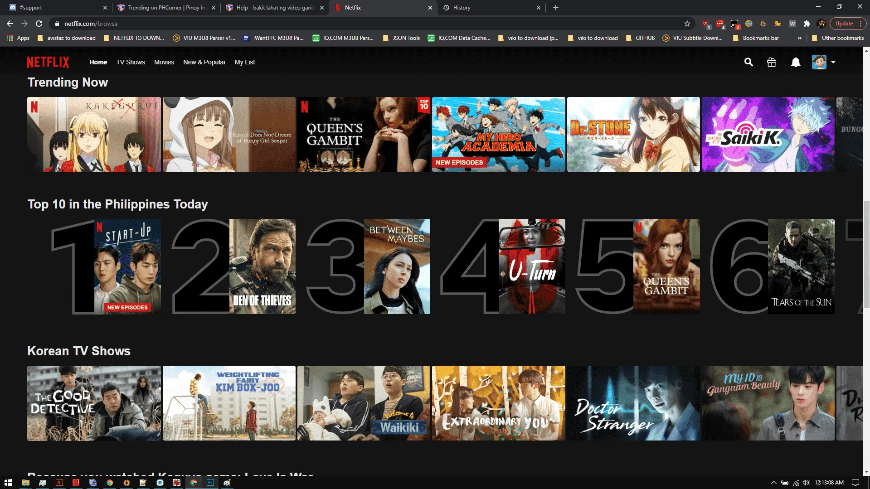Image resolution: width=870 pixels, height=489 pixels.
Task: Open NETFLIX TO DOWN... bookmark folder
Action: pos(134,38)
